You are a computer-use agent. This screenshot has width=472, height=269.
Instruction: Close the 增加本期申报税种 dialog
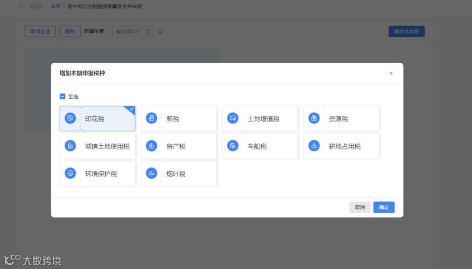click(391, 73)
